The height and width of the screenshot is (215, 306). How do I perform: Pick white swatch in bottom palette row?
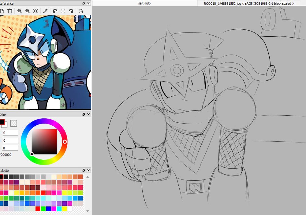70,209
